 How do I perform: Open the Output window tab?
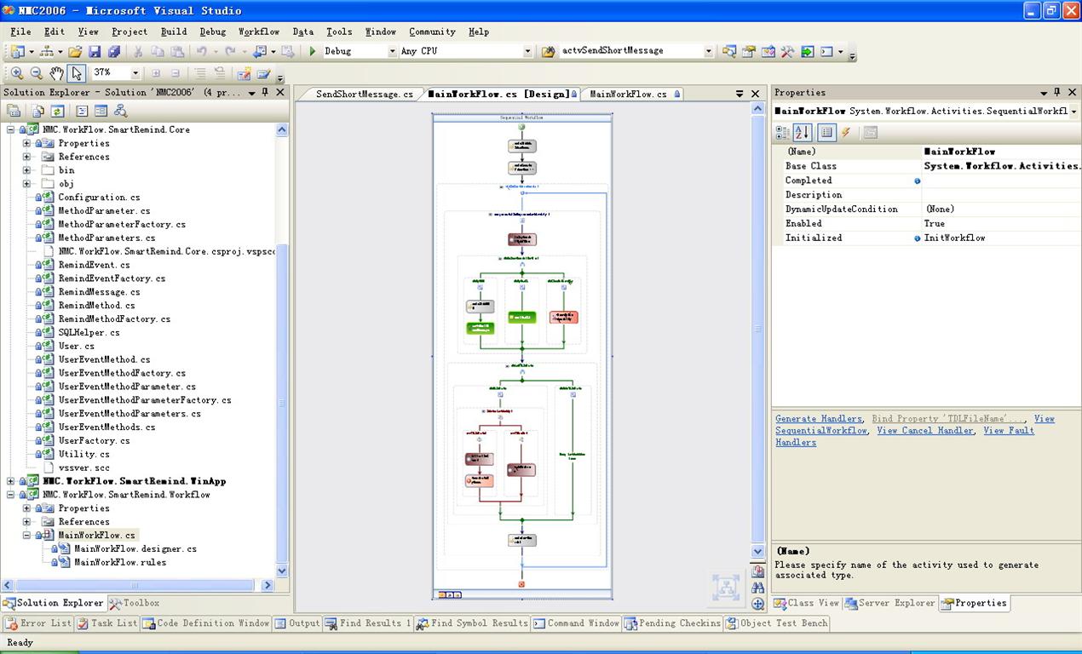coord(297,623)
